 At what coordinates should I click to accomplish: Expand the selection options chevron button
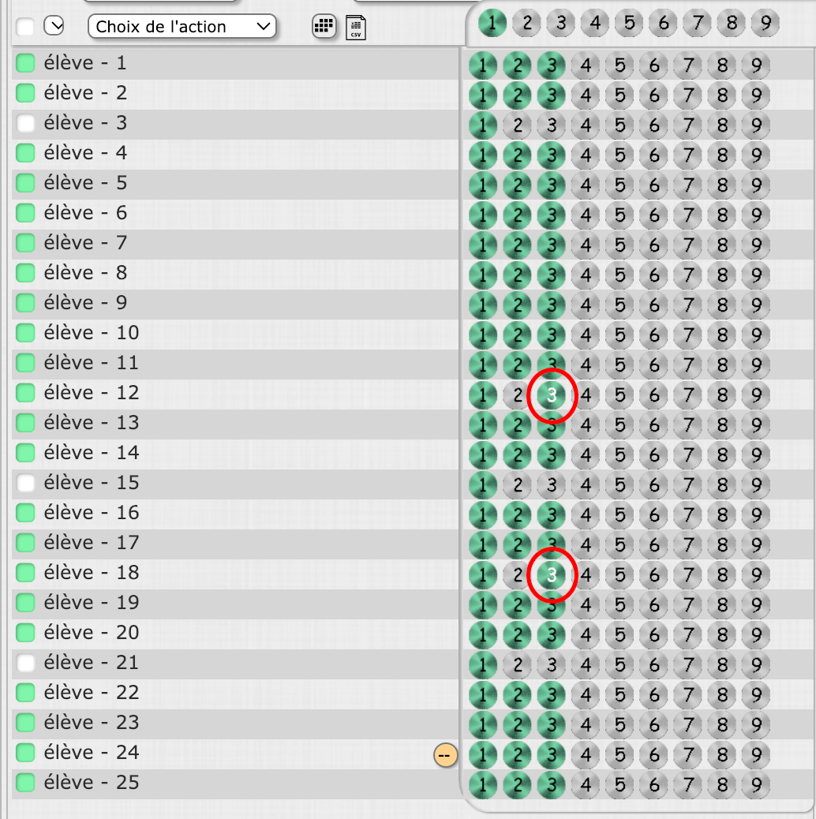(54, 27)
